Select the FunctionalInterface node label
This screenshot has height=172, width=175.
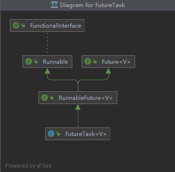[x=55, y=26]
